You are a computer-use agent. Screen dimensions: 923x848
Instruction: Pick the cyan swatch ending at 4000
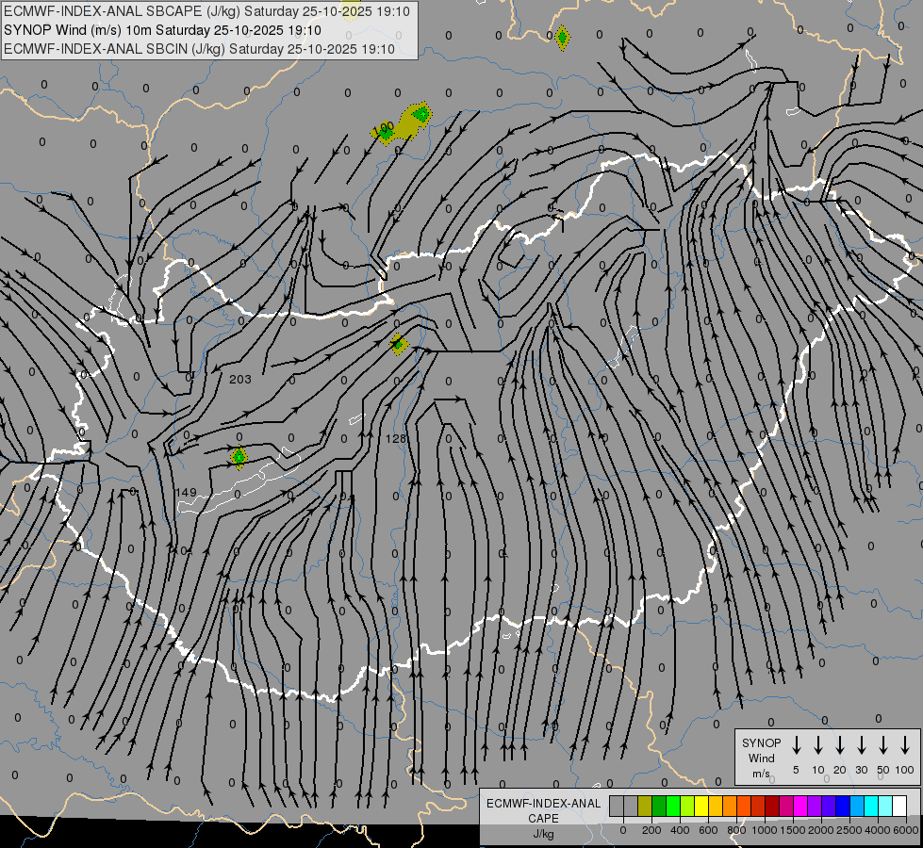pos(871,807)
